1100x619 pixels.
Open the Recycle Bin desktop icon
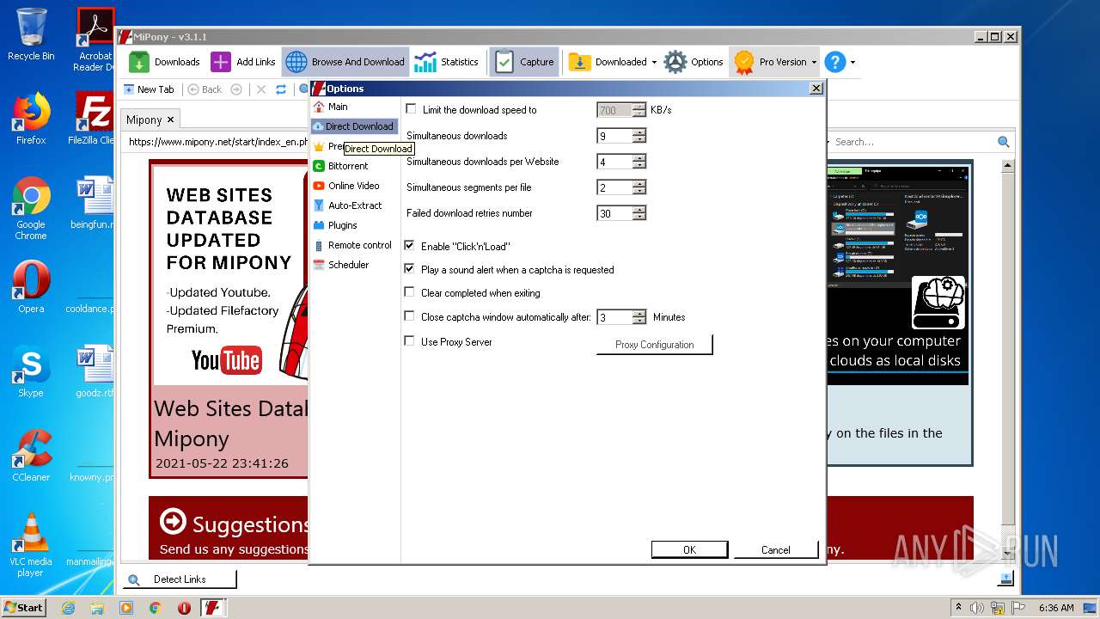point(31,34)
